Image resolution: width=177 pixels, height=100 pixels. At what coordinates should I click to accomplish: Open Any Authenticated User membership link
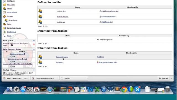(108, 62)
